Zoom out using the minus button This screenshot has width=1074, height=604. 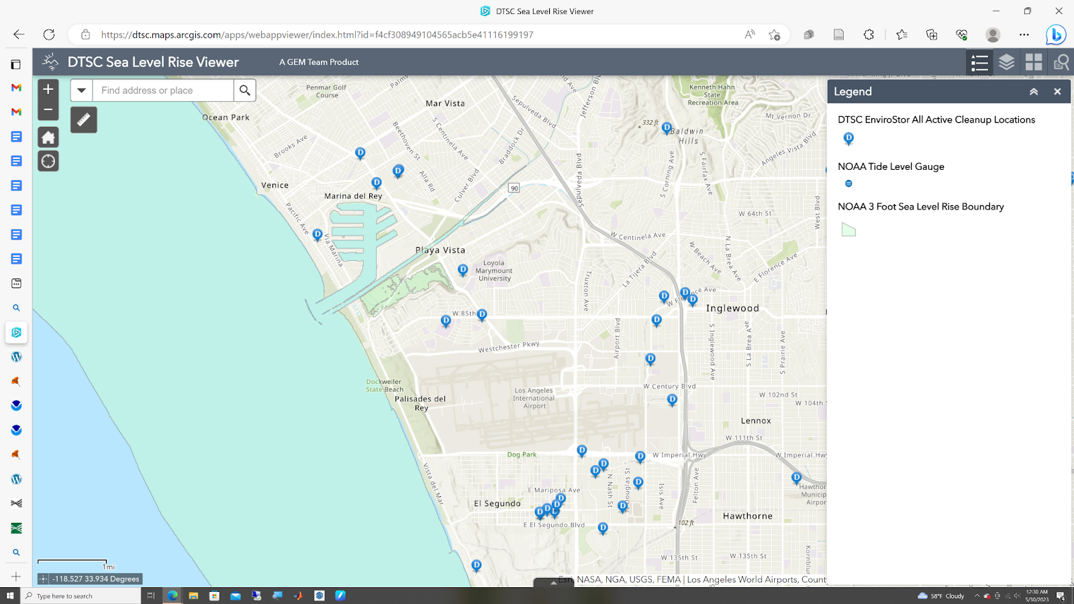point(48,109)
